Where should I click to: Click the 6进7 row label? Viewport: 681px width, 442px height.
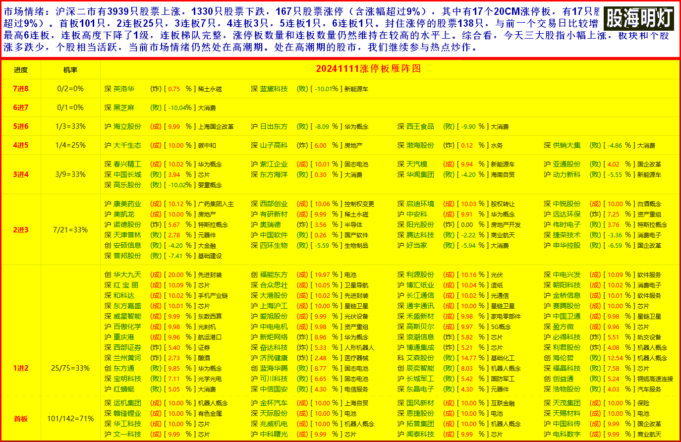coord(21,108)
